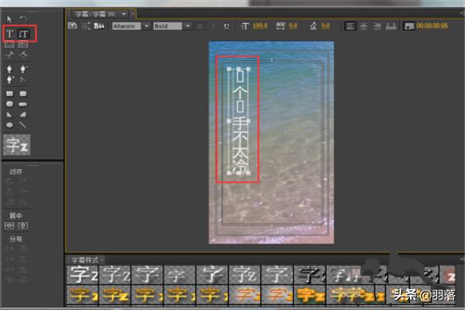This screenshot has height=310, width=465.
Task: Select the Path Type tool
Action: point(9,54)
